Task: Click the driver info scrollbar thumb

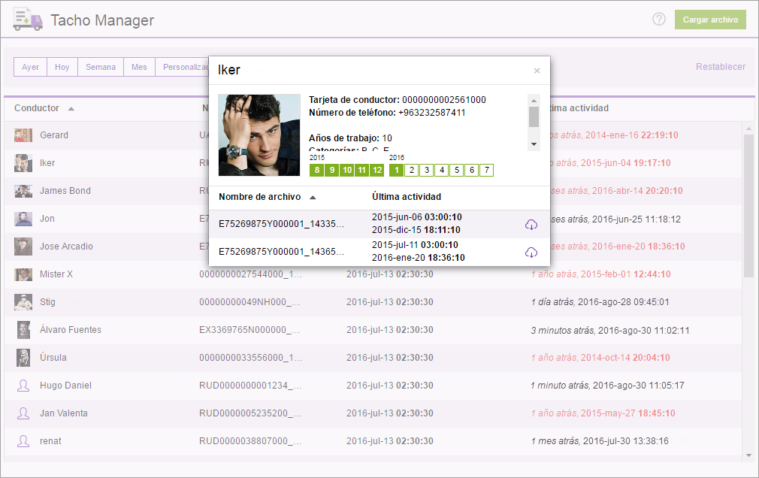Action: tap(534, 116)
